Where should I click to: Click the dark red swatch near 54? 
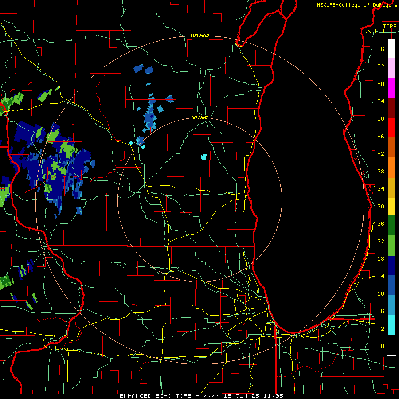[391, 108]
